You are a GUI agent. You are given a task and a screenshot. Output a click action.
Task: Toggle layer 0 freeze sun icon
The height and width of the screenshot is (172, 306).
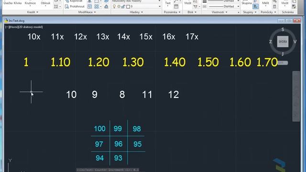119,6
